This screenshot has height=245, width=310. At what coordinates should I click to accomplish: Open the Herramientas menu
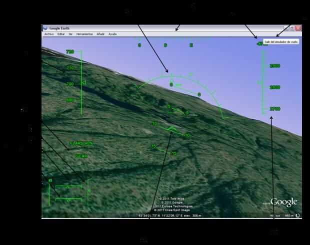point(84,34)
